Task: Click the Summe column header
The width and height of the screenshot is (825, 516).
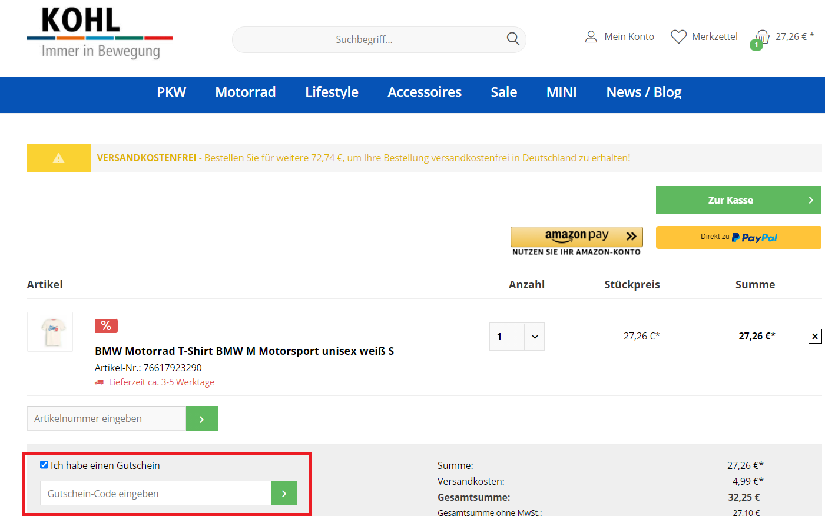Action: tap(755, 284)
